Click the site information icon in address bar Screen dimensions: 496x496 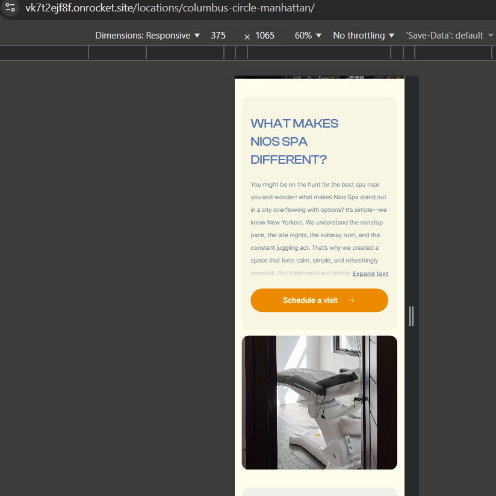point(10,7)
